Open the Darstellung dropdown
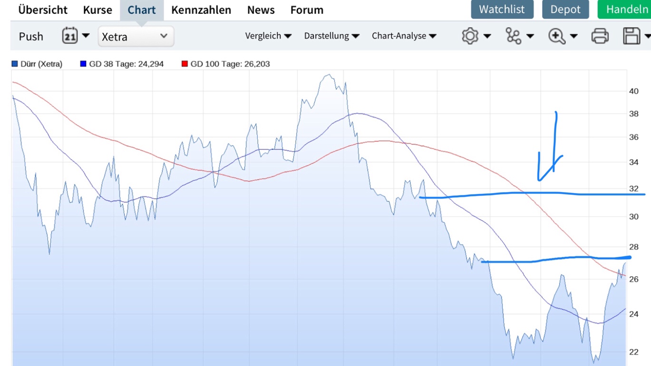The width and height of the screenshot is (651, 366). (331, 36)
